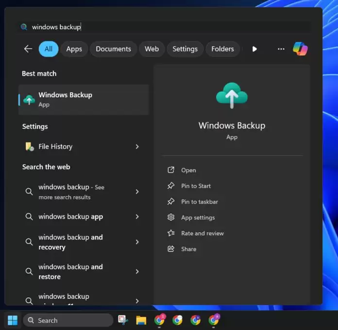The width and height of the screenshot is (338, 330).
Task: Select the Windows Backup best match result
Action: coord(84,99)
